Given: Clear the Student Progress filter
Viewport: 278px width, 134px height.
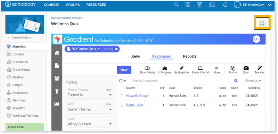Looking at the screenshot, I should coord(109,90).
